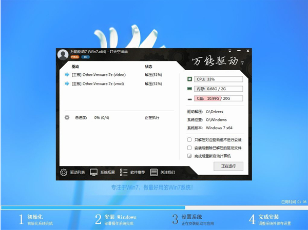
Task: Click step 4 完成安装
Action: click(x=270, y=220)
